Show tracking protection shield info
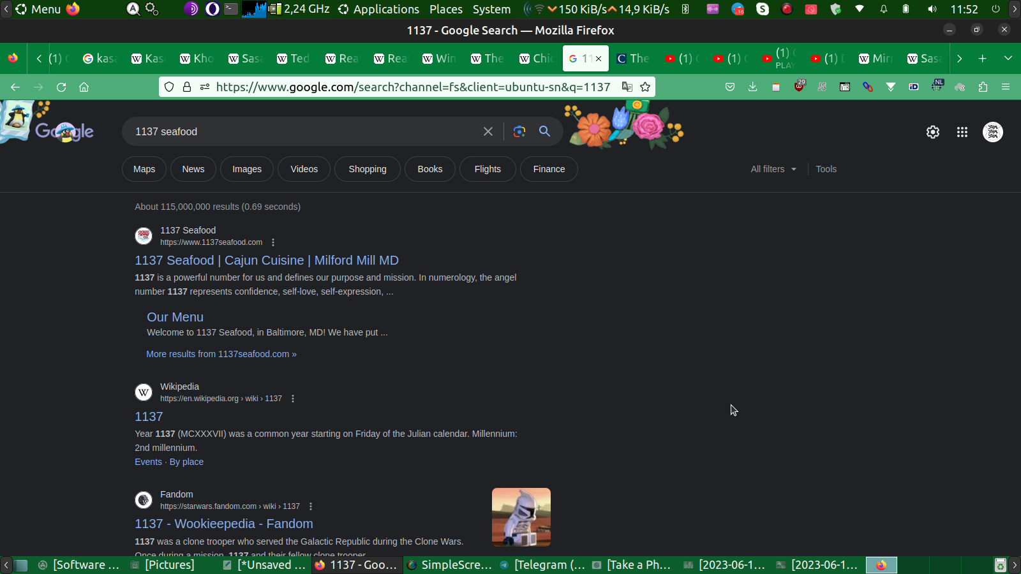The width and height of the screenshot is (1021, 574). coord(169,87)
